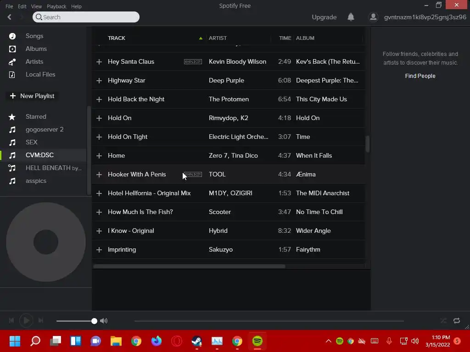
Task: Toggle repeat playback
Action: coord(457,321)
